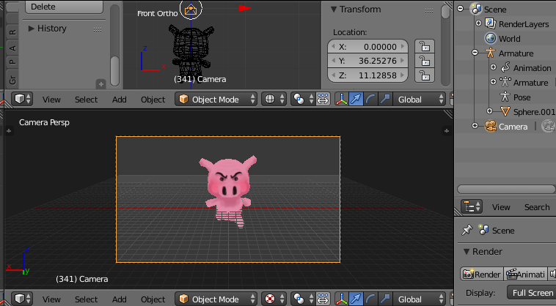Image resolution: width=556 pixels, height=306 pixels.
Task: Collapse the top-level Armature node
Action: (475, 53)
